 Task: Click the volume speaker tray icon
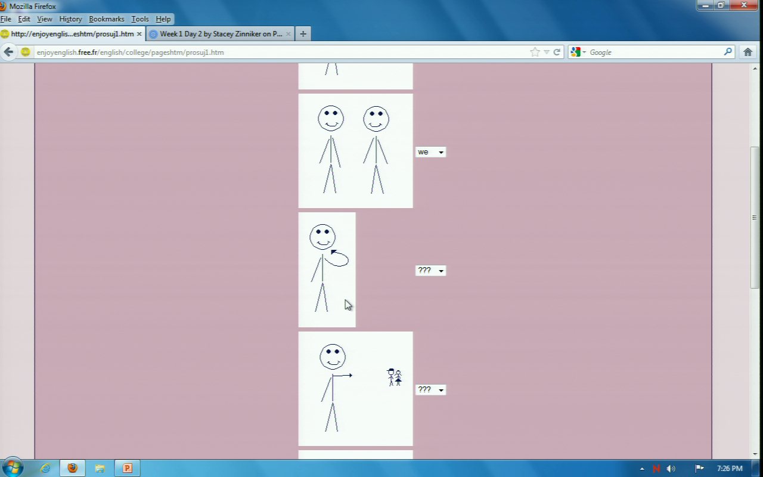point(671,469)
